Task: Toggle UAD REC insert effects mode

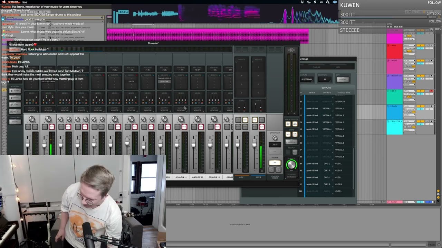Action: [x=288, y=124]
